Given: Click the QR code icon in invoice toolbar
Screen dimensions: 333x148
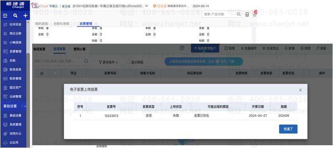Looking at the screenshot, I should click(x=182, y=48).
